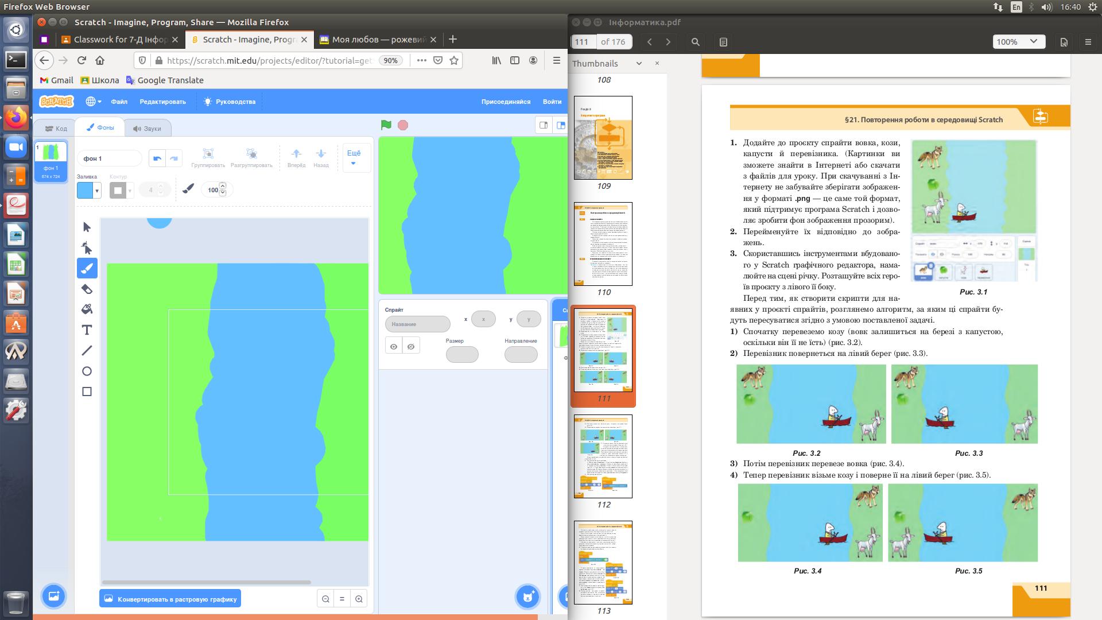1102x620 pixels.
Task: Open the Файл menu
Action: tap(119, 102)
